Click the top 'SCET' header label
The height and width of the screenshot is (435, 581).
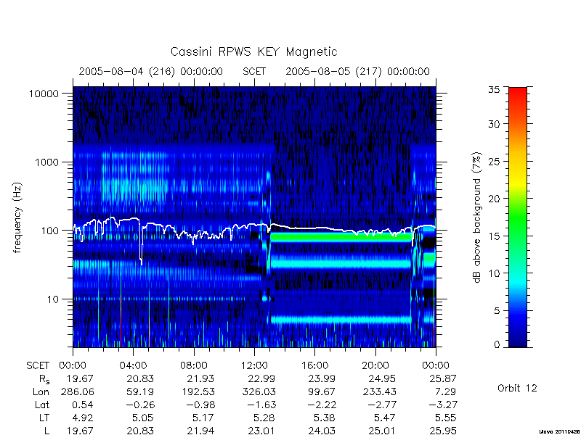[254, 71]
